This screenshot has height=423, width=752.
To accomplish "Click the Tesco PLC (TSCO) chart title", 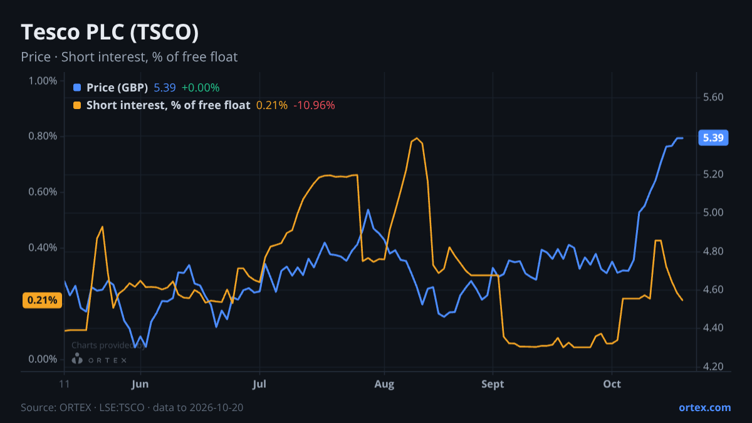I will click(x=110, y=32).
